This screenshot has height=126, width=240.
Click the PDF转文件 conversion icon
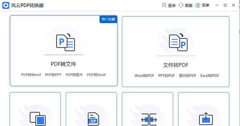[x=65, y=42]
